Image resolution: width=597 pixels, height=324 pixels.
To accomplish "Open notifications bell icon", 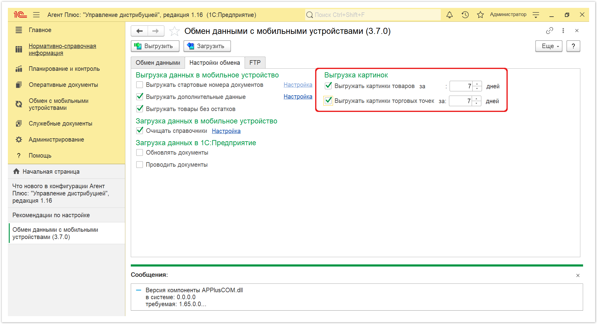I will pyautogui.click(x=450, y=15).
